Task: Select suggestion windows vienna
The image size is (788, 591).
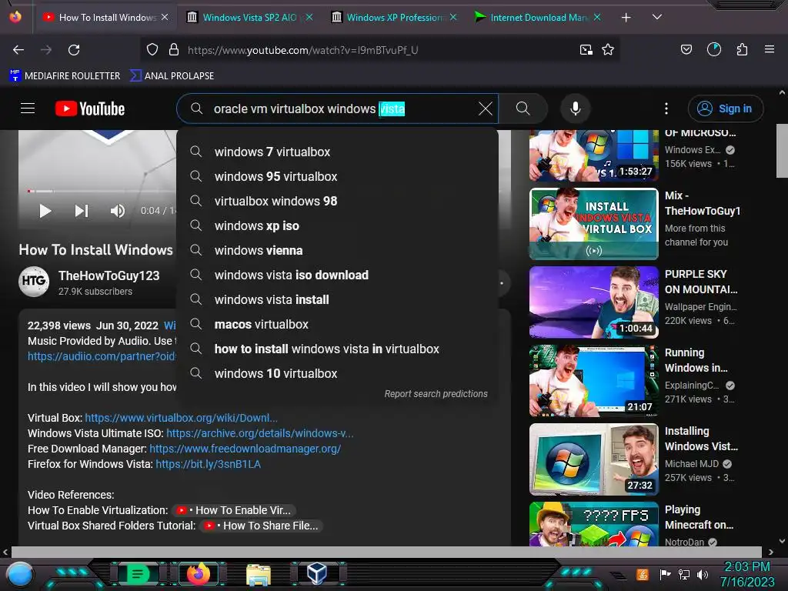Action: tap(337, 250)
